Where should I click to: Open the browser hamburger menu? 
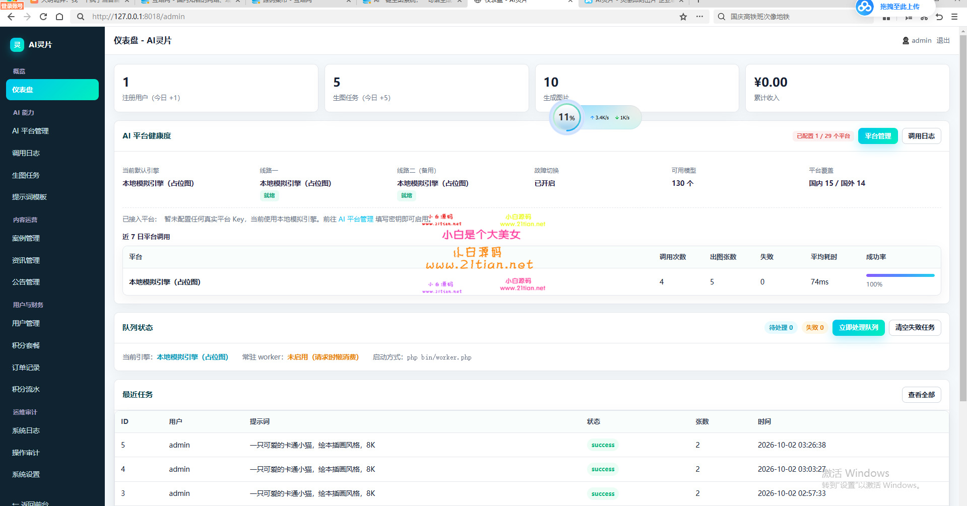[954, 17]
